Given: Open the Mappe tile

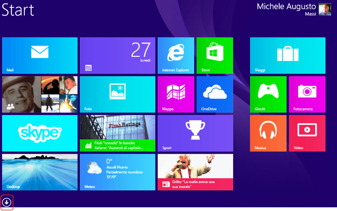Looking at the screenshot, I should 176,94.
